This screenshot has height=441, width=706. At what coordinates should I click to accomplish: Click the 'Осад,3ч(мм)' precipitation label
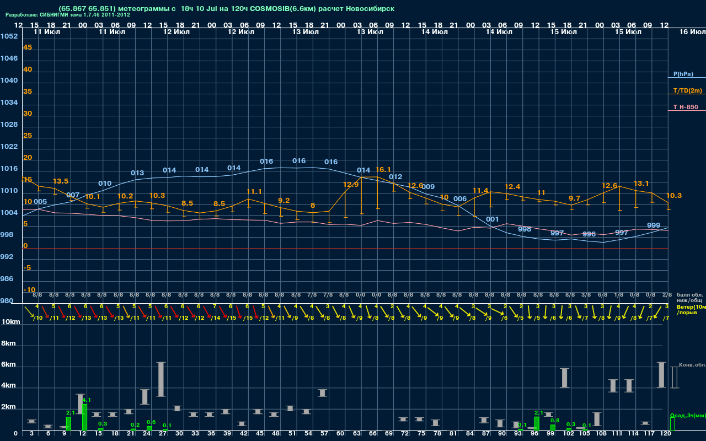[688, 415]
